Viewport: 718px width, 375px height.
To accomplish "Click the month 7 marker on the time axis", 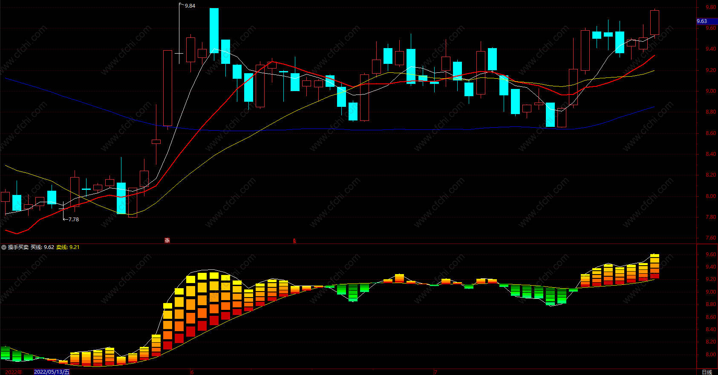I will point(435,372).
